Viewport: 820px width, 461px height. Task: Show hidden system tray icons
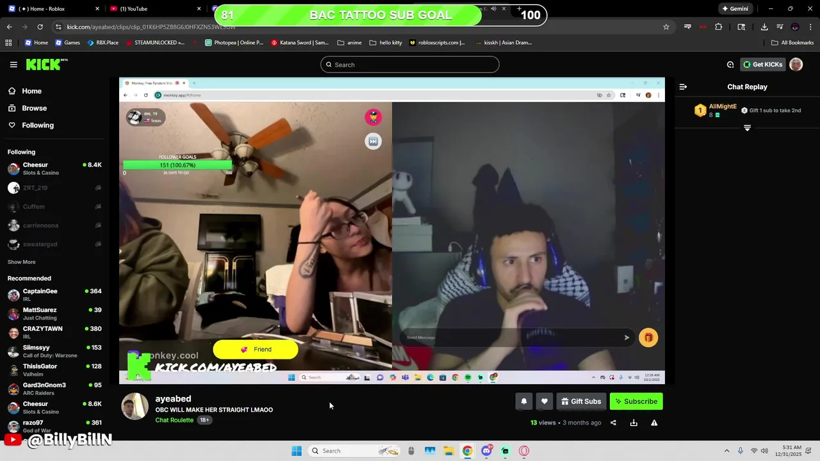[726, 451]
